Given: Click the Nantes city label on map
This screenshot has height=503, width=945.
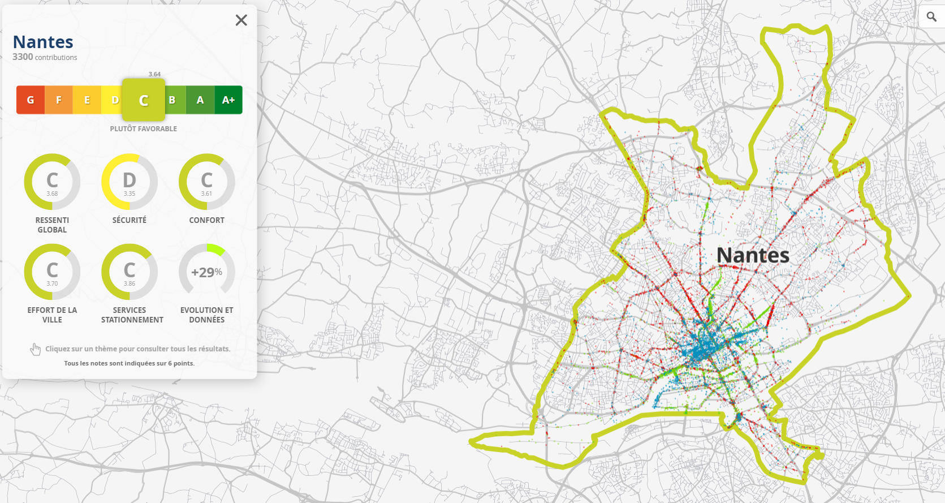Looking at the screenshot, I should (x=753, y=256).
